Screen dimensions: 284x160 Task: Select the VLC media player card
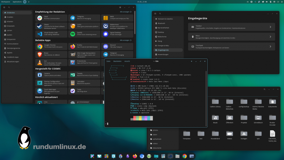click(x=51, y=62)
